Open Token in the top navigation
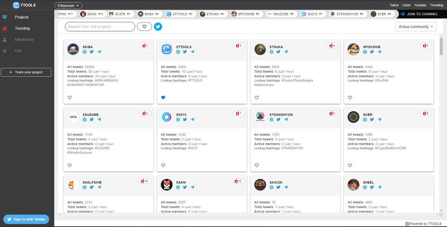447x227 pixels. [x=394, y=5]
